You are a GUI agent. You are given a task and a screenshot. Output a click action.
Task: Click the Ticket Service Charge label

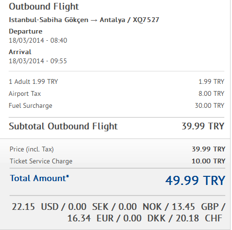[x=41, y=161]
